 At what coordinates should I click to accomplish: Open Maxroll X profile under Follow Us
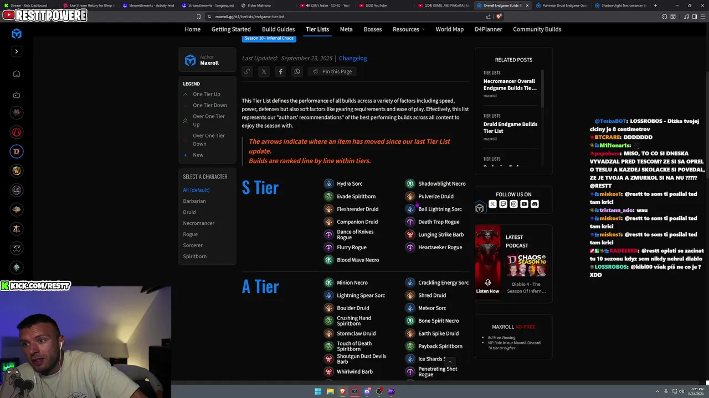[x=492, y=204]
